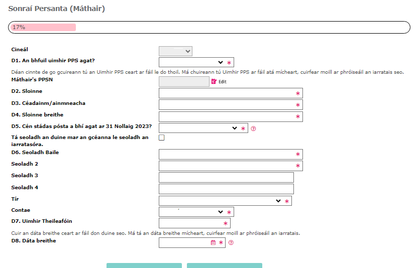Click the Edit pencil icon beside Máthair's PPSN
The width and height of the screenshot is (414, 268).
[214, 81]
